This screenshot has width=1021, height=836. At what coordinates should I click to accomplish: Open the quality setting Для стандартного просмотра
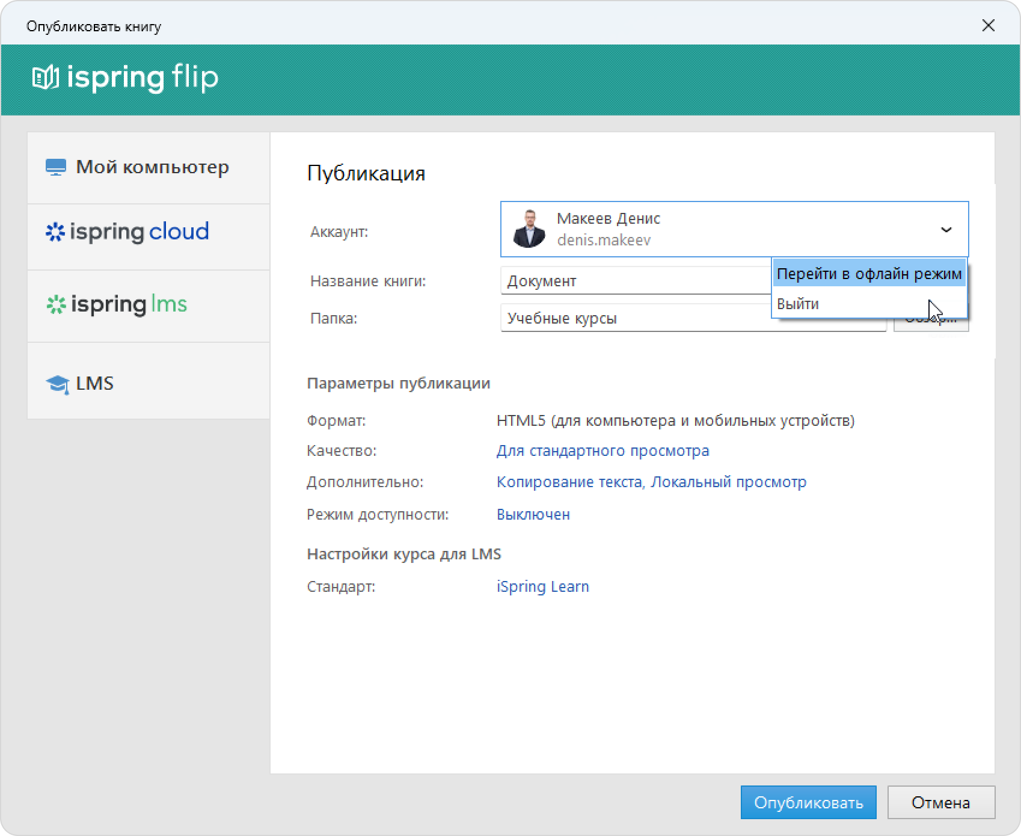coord(602,450)
